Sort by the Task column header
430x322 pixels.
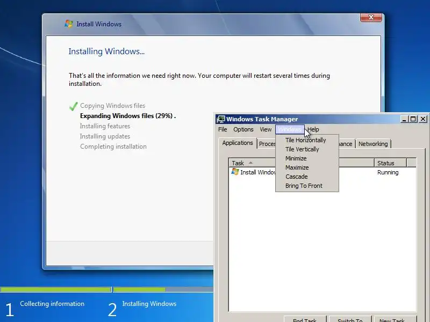click(x=252, y=163)
